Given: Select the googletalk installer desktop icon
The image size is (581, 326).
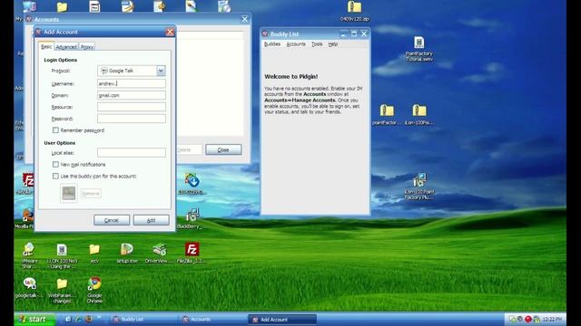Looking at the screenshot, I should pos(29,288).
